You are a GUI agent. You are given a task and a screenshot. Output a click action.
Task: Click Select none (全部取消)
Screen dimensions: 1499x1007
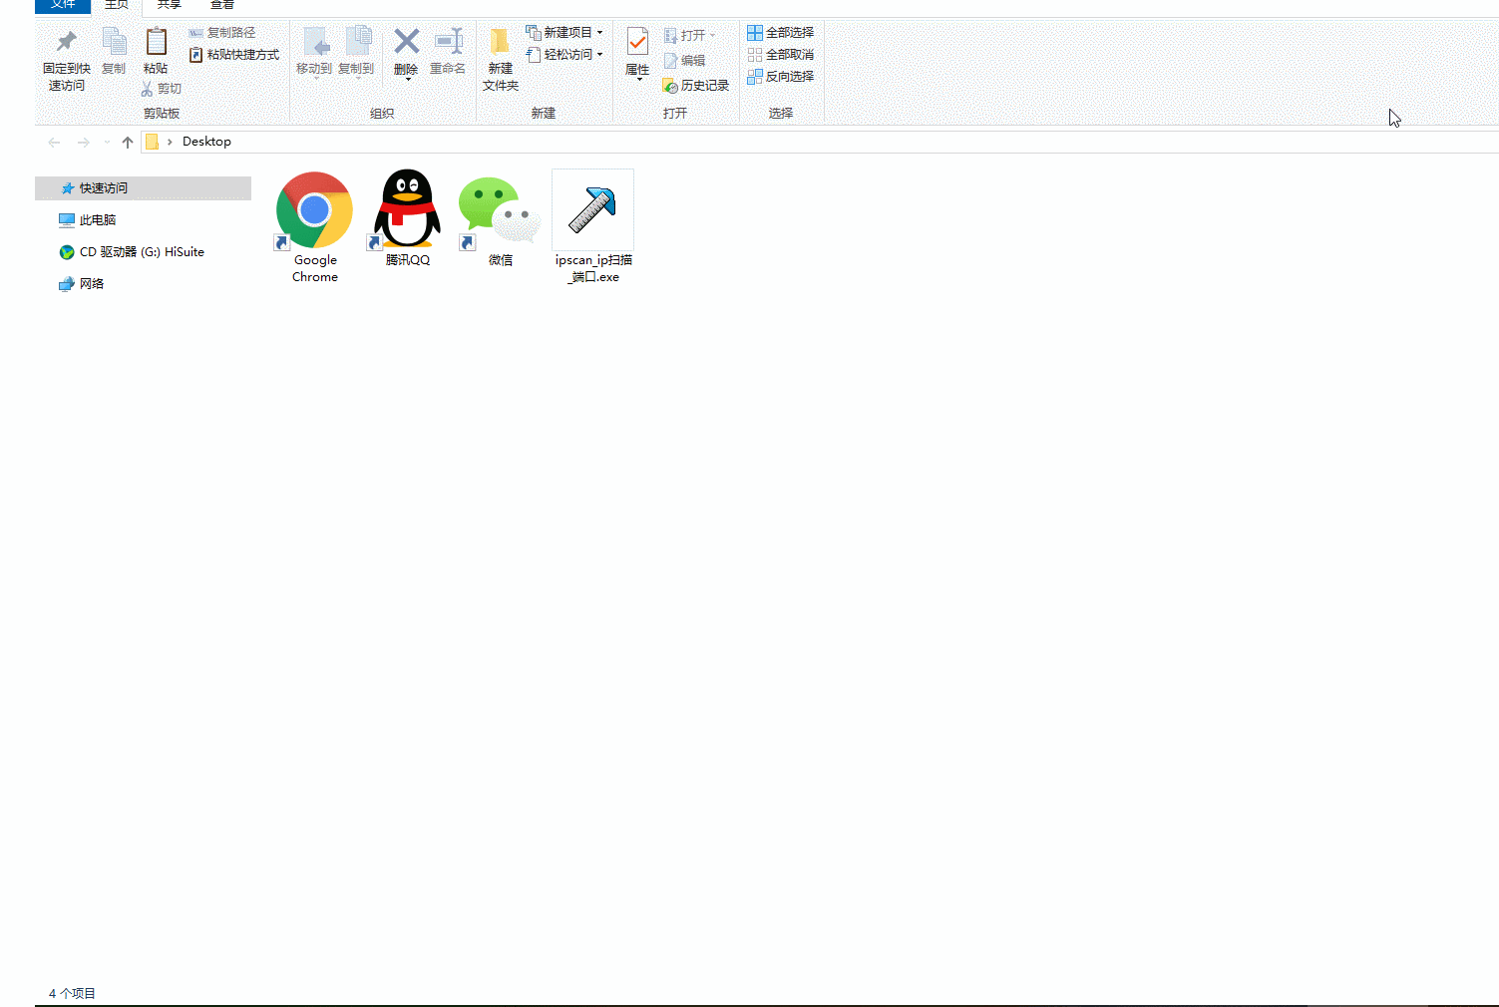click(781, 55)
